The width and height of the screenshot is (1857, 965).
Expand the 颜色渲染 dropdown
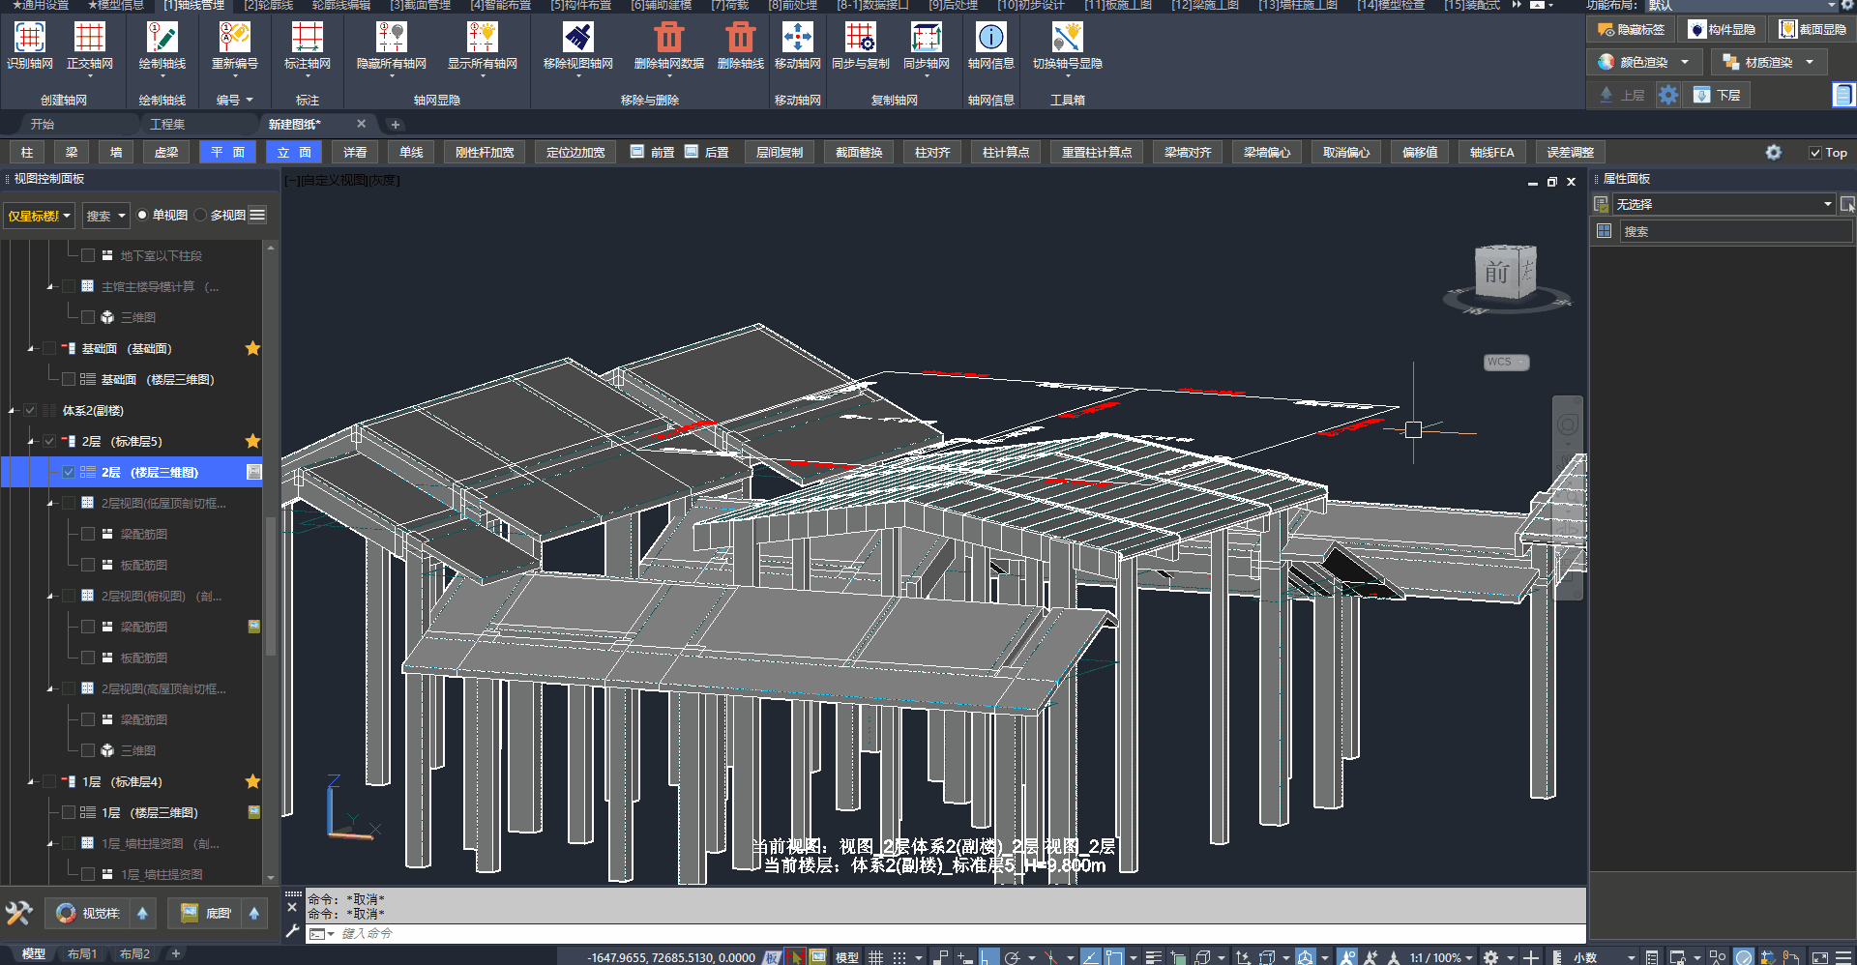click(x=1685, y=62)
